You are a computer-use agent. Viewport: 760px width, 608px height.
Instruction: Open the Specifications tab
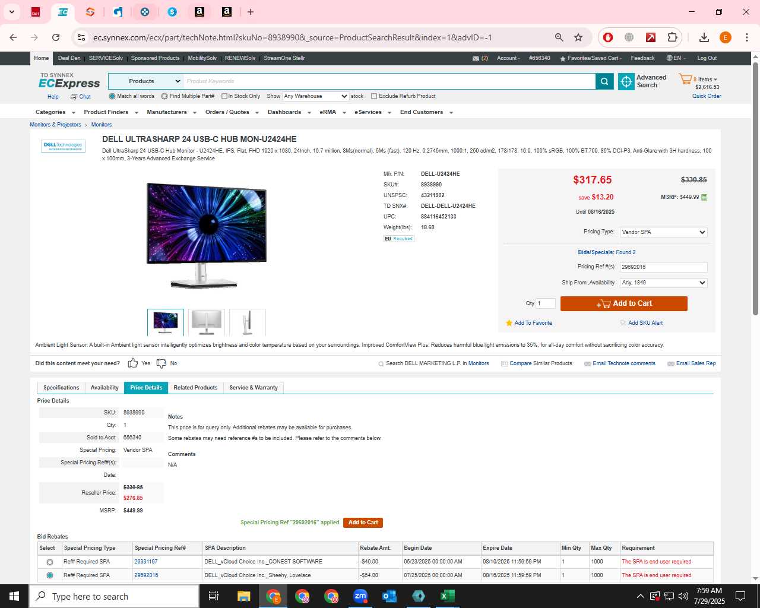pos(61,388)
